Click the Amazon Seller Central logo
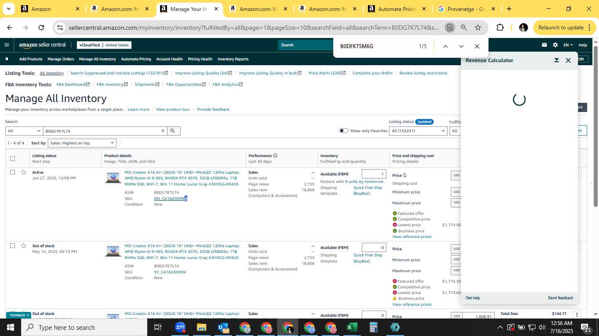 tap(43, 45)
